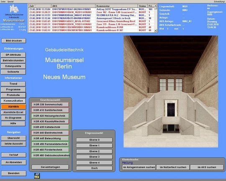Click the Status column header
The height and width of the screenshot is (181, 226).
click(142, 6)
